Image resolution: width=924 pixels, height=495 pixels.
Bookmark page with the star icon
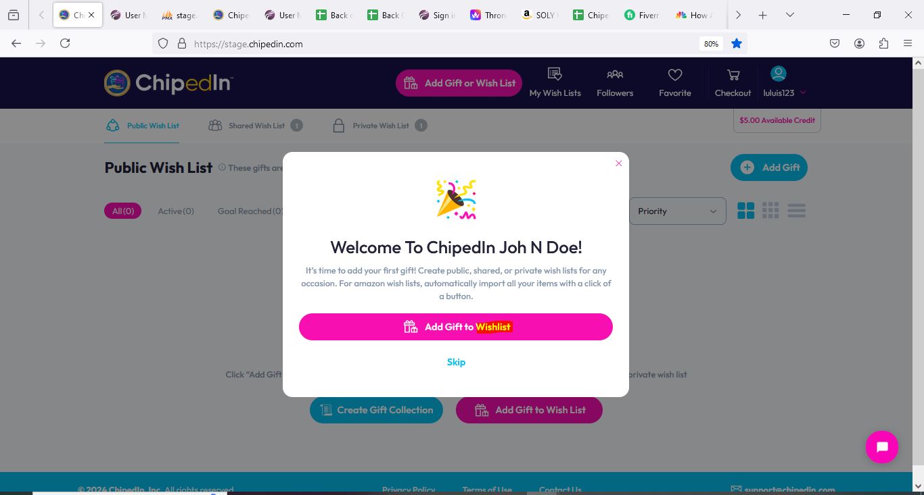click(x=737, y=43)
